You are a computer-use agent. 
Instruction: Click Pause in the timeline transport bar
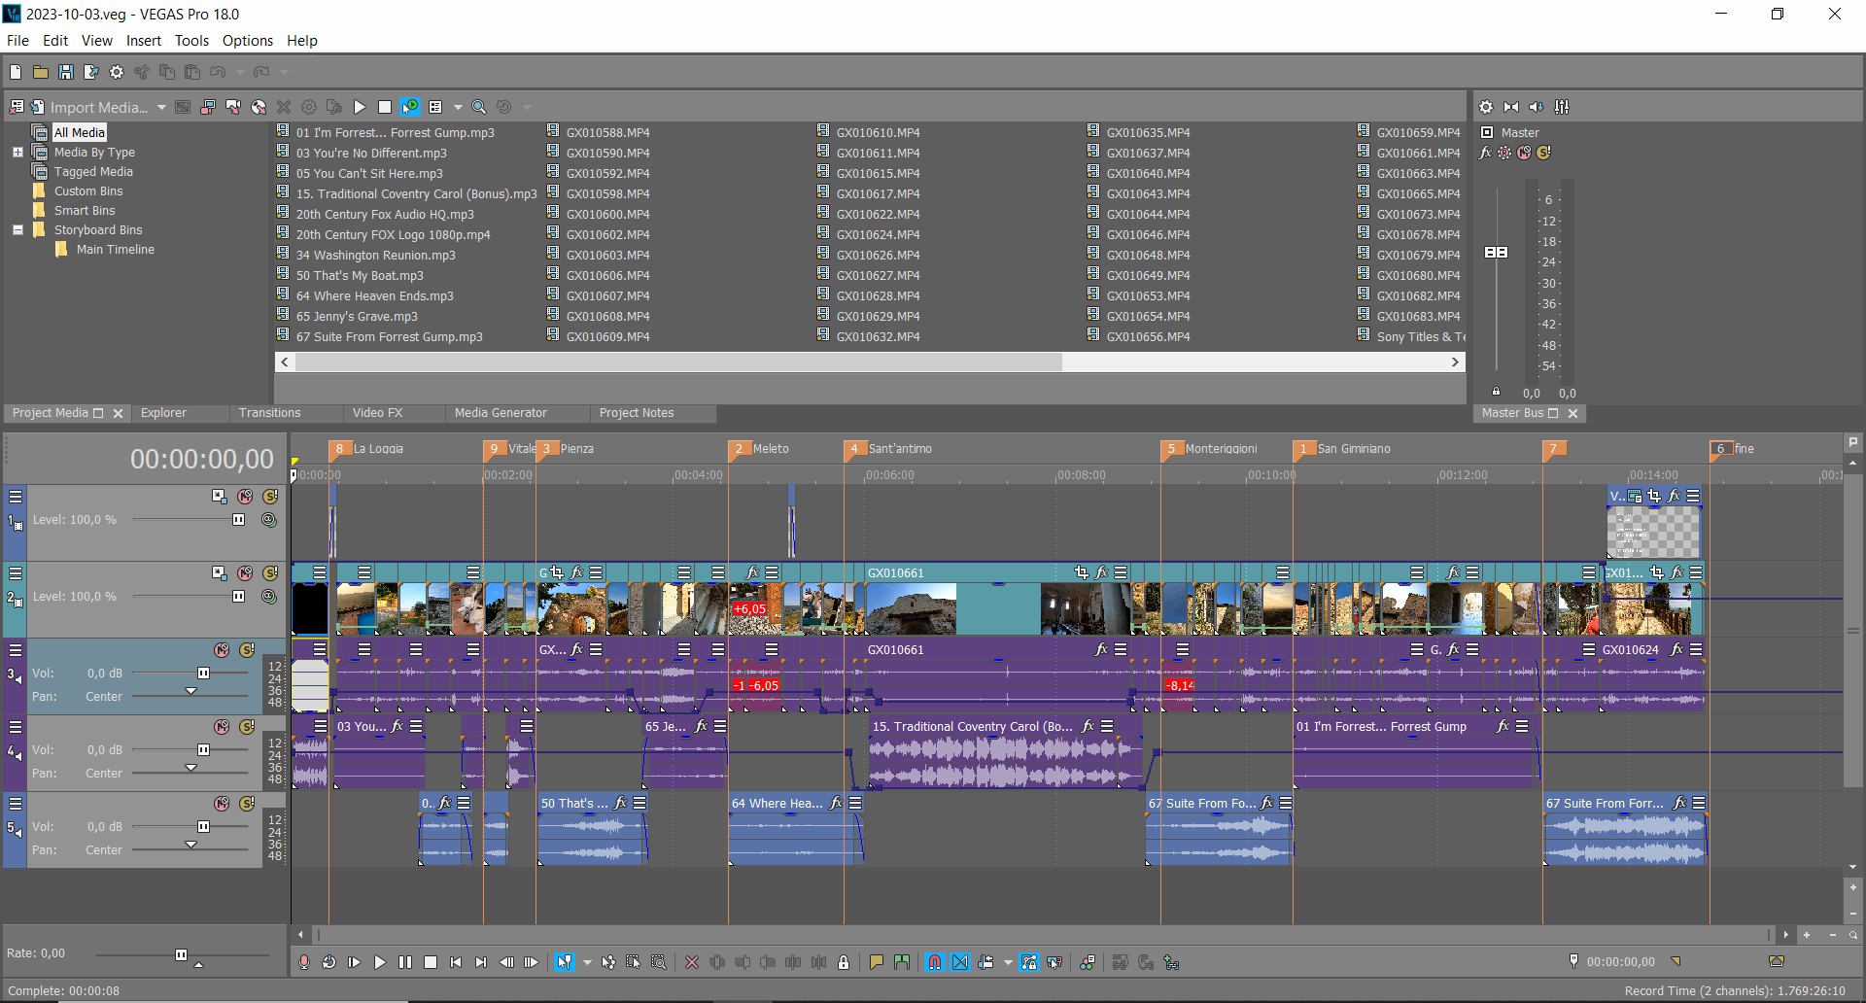(405, 962)
